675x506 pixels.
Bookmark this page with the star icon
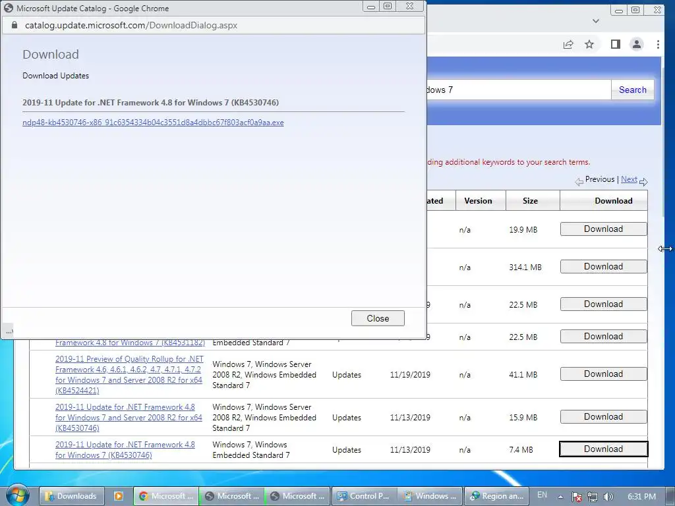pyautogui.click(x=589, y=44)
